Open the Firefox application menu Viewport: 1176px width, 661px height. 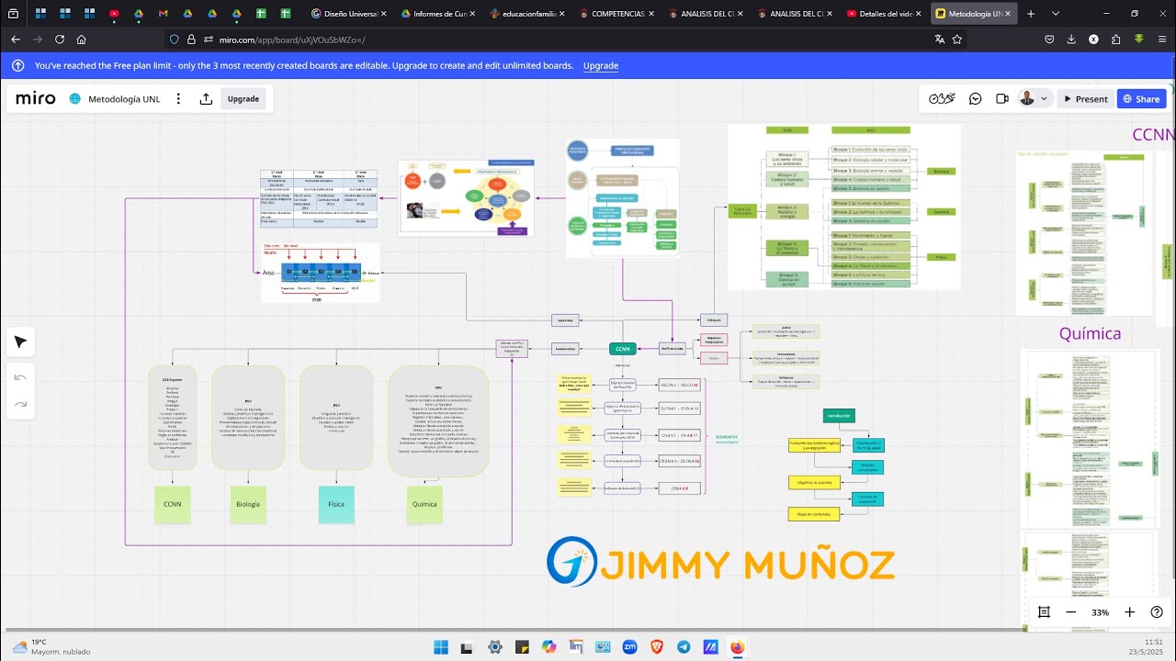[x=1161, y=39]
